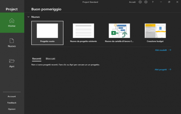Open the Apri folder section
Image resolution: width=181 pixels, height=114 pixels.
pos(12,63)
